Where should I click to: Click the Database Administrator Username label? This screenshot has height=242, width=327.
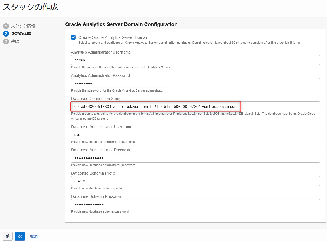click(102, 127)
